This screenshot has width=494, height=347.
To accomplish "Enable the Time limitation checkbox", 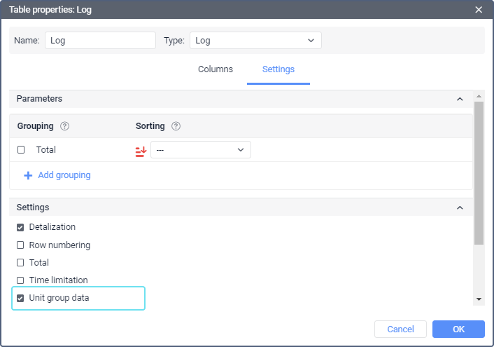I will pyautogui.click(x=20, y=280).
